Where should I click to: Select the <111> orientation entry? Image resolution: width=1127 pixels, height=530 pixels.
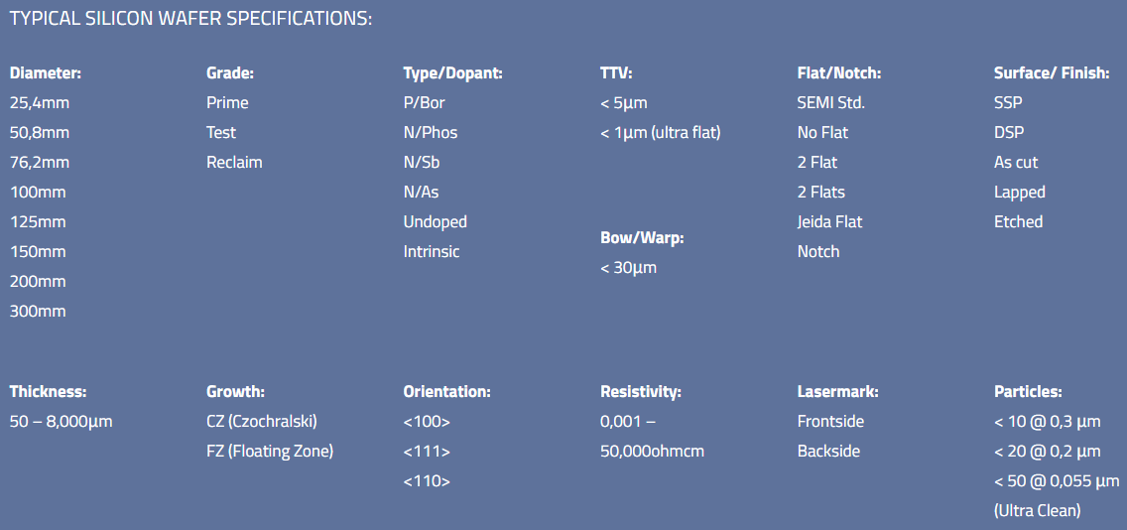pos(427,452)
